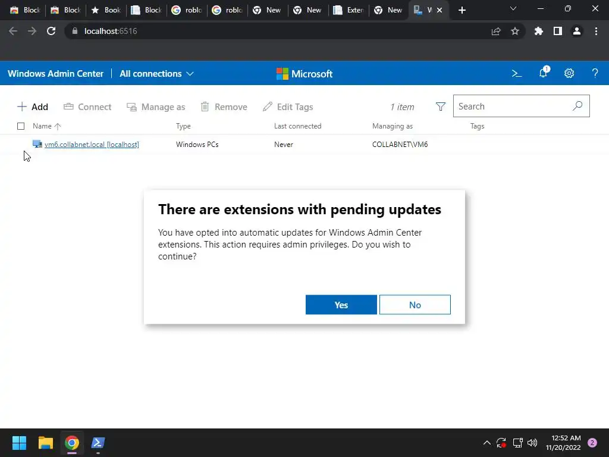This screenshot has width=609, height=457.
Task: Open the Chrome profile avatar
Action: click(577, 31)
